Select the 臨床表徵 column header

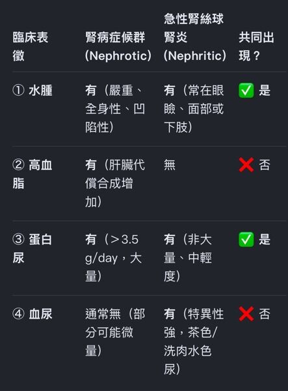(31, 46)
